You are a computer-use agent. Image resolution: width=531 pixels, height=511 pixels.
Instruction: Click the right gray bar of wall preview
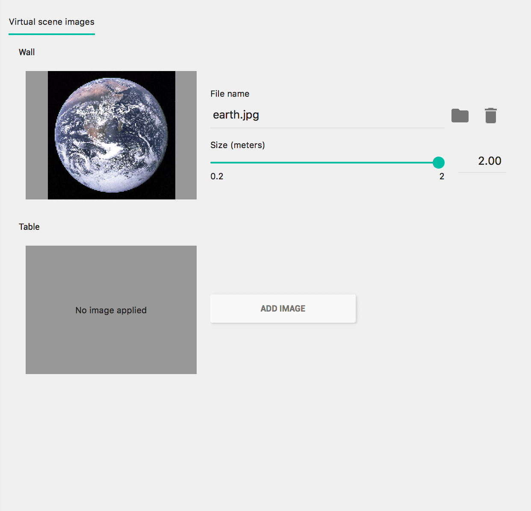186,135
